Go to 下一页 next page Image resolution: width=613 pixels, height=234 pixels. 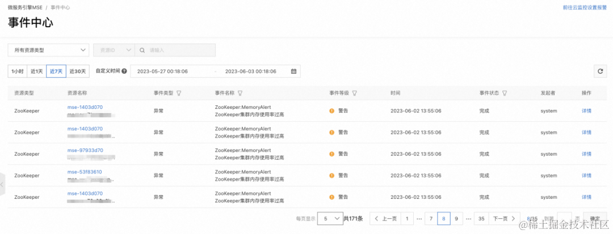tap(505, 219)
